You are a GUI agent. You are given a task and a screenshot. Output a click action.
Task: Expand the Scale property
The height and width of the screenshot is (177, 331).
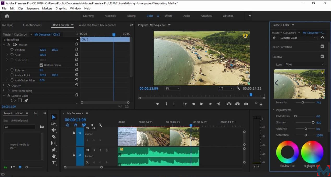tap(7, 55)
